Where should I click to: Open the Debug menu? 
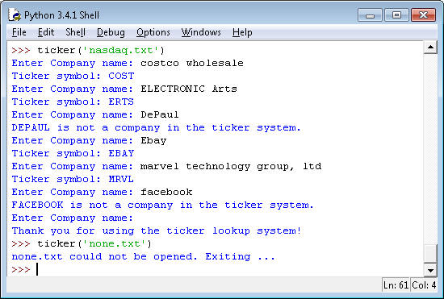pos(111,32)
